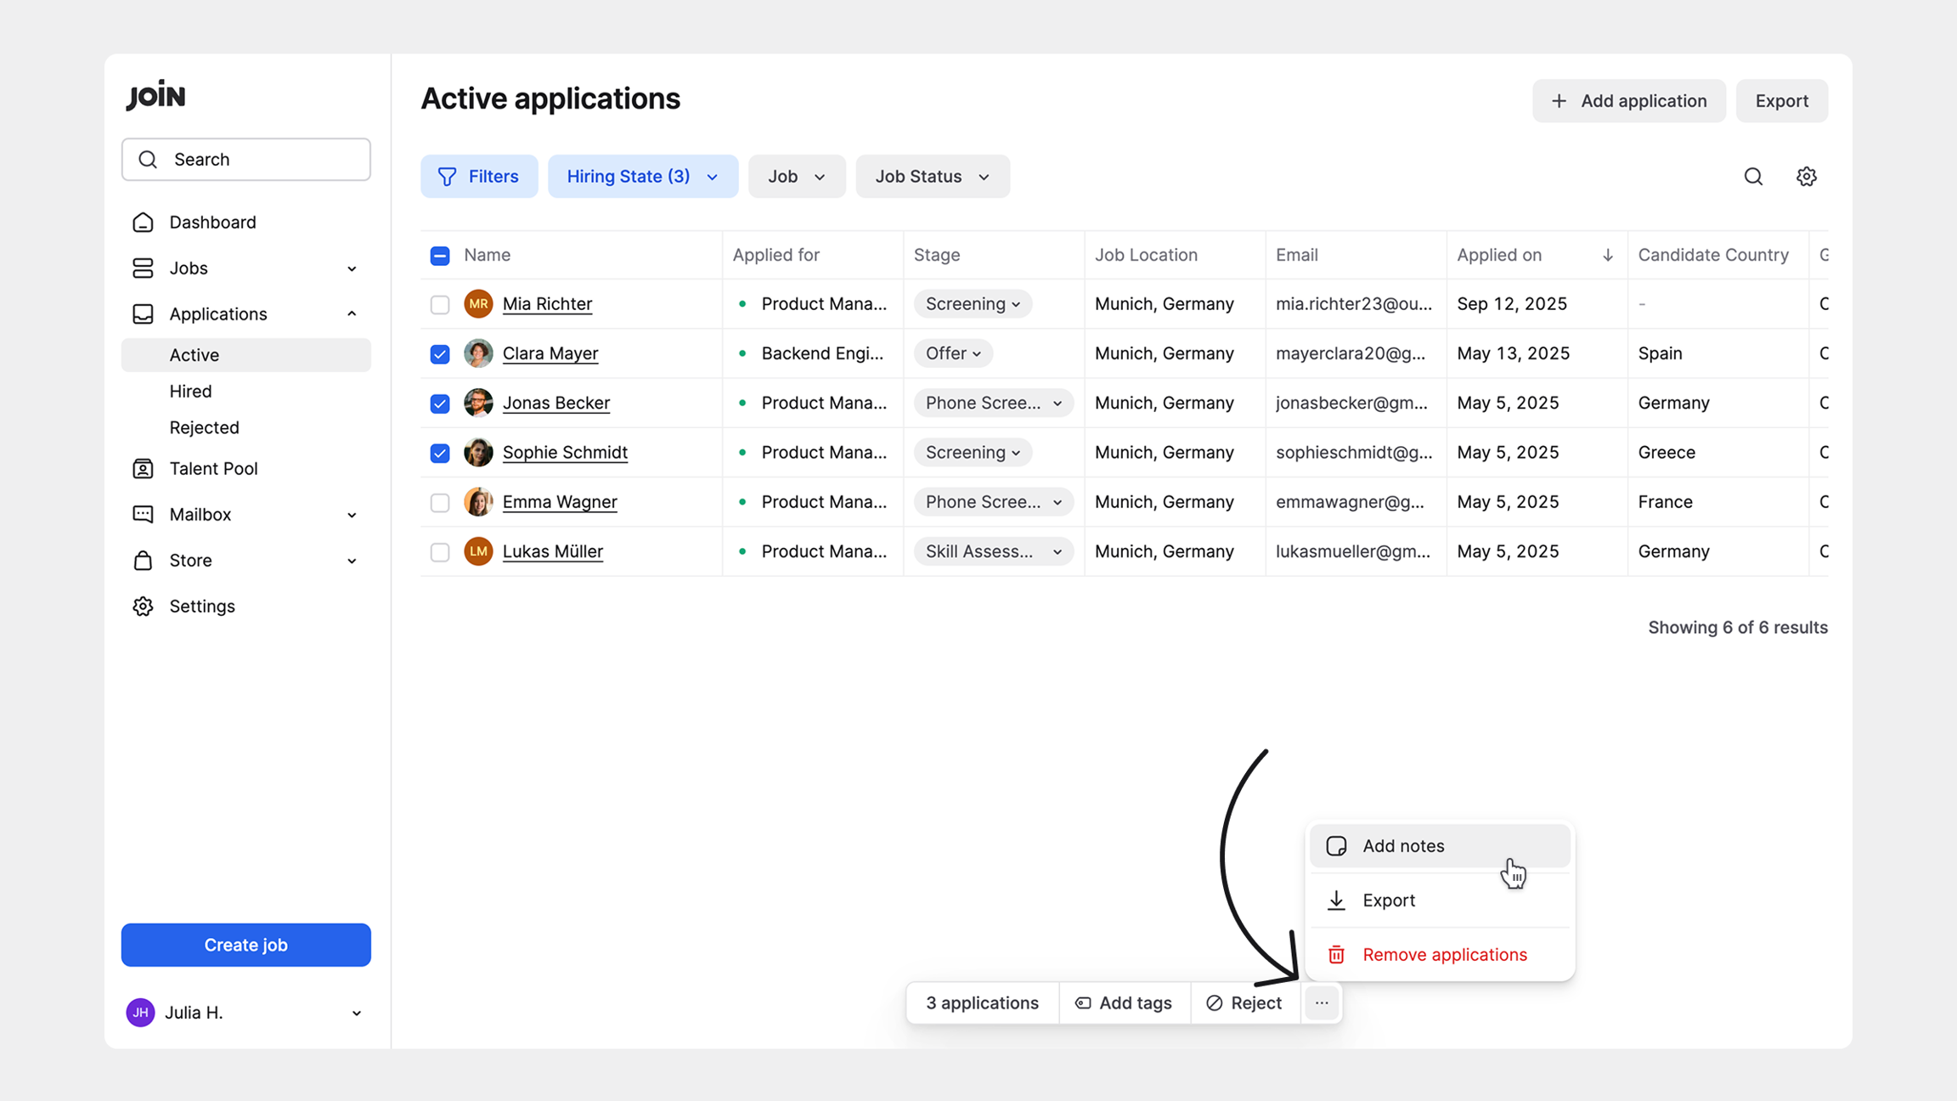1957x1101 pixels.
Task: Expand the Job Status filter dropdown
Action: click(932, 177)
